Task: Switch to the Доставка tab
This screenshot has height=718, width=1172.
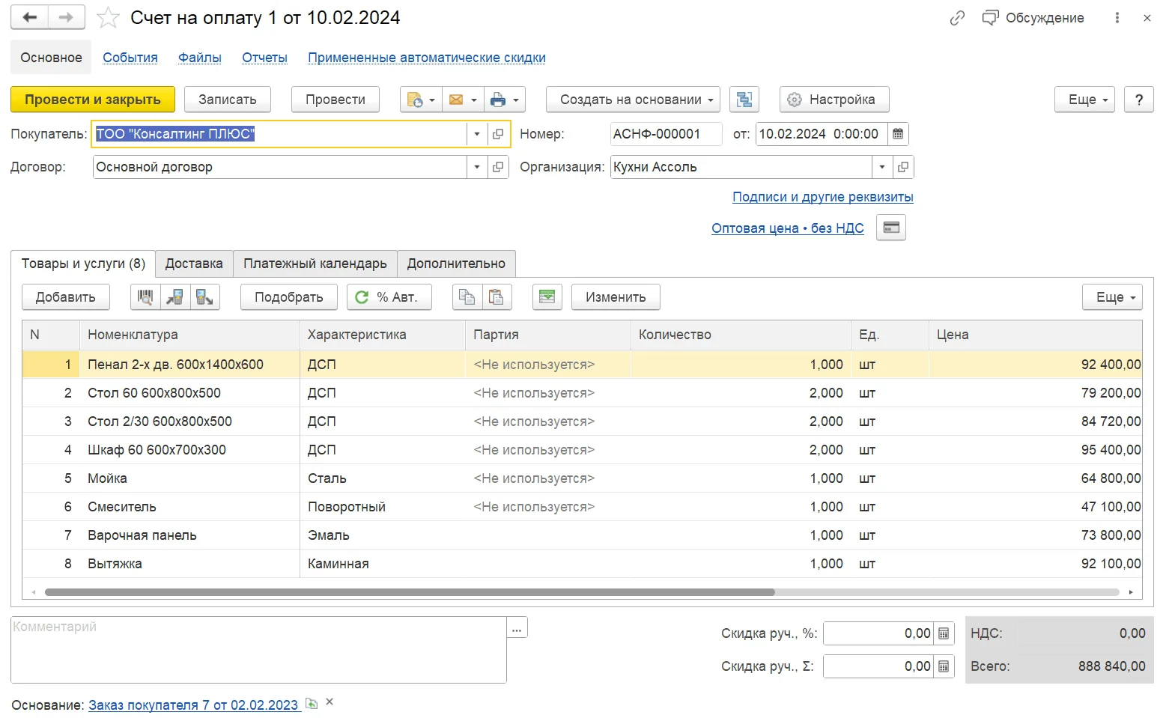Action: (x=194, y=264)
